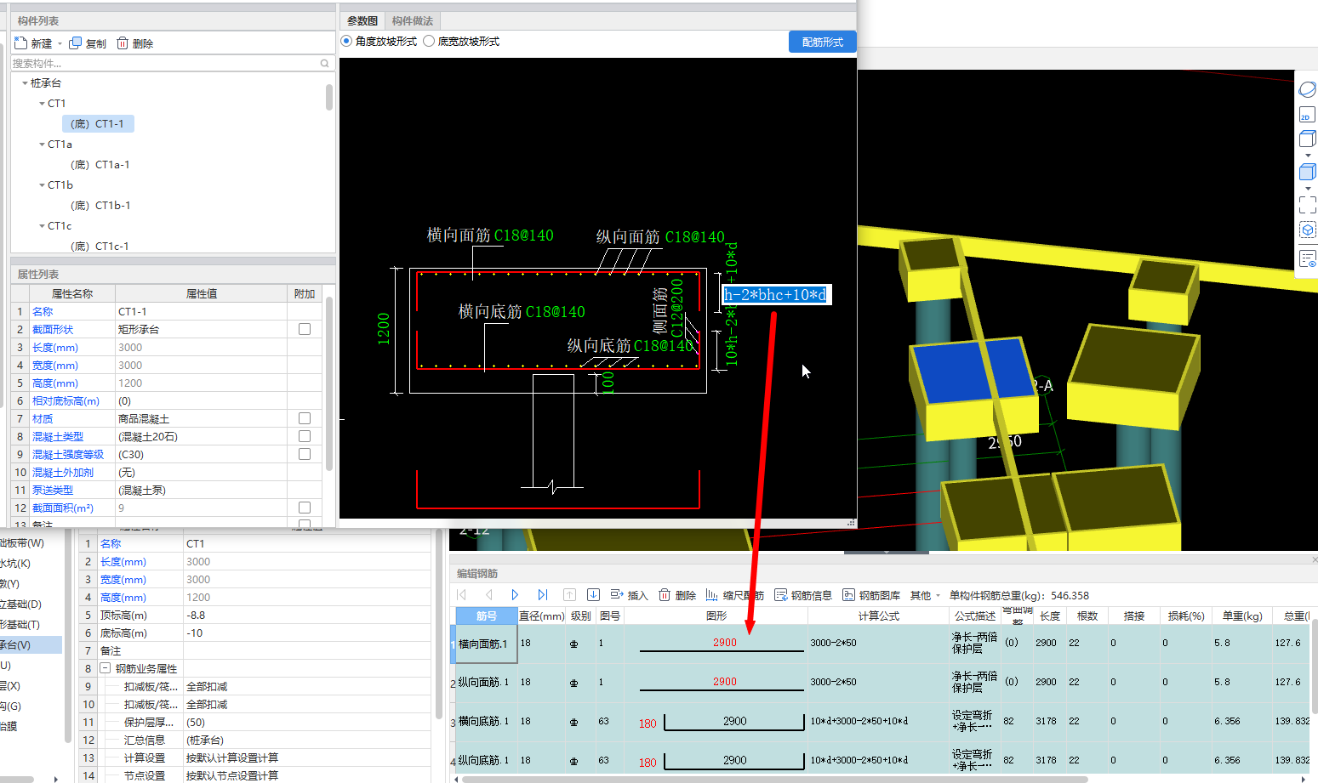The image size is (1318, 783).
Task: Select 出板带(W) in left sidebar
Action: click(x=22, y=543)
